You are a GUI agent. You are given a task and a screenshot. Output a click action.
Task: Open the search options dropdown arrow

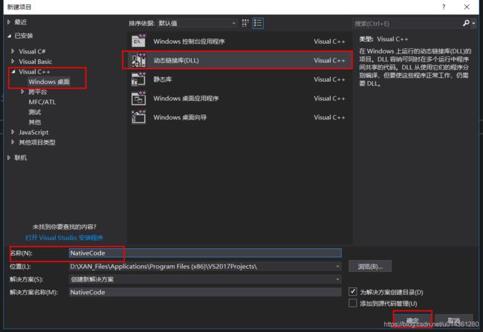[473, 24]
